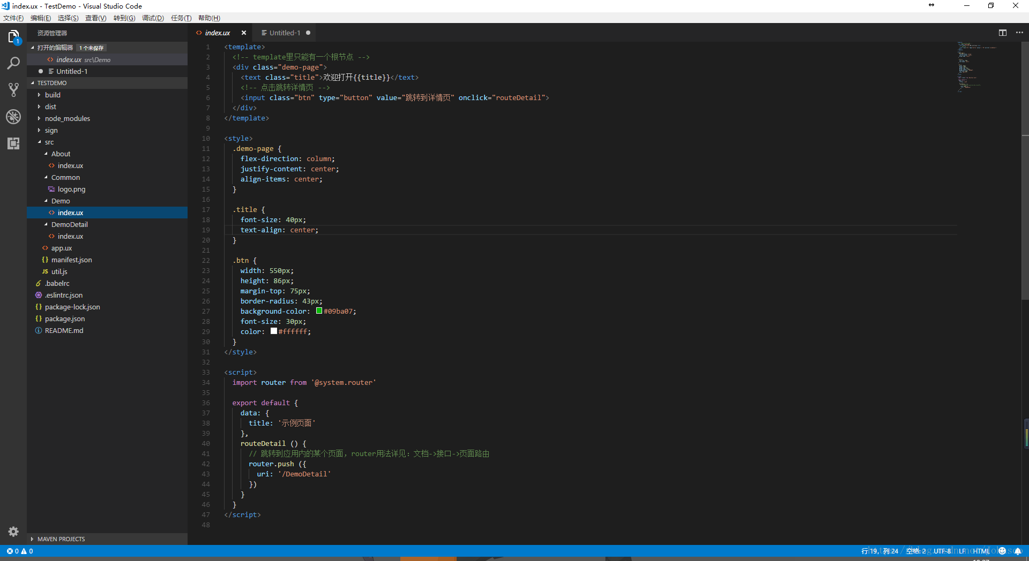Close the index.ux editor tab

244,33
